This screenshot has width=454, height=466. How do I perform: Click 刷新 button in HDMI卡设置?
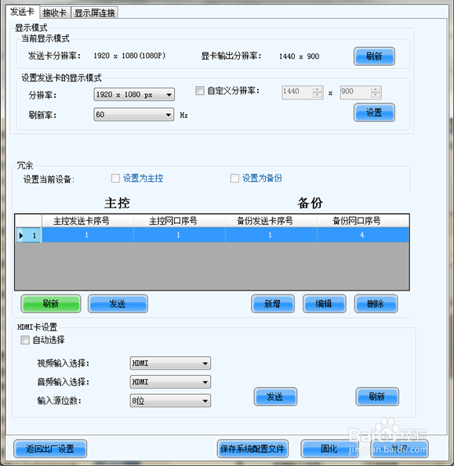377,396
